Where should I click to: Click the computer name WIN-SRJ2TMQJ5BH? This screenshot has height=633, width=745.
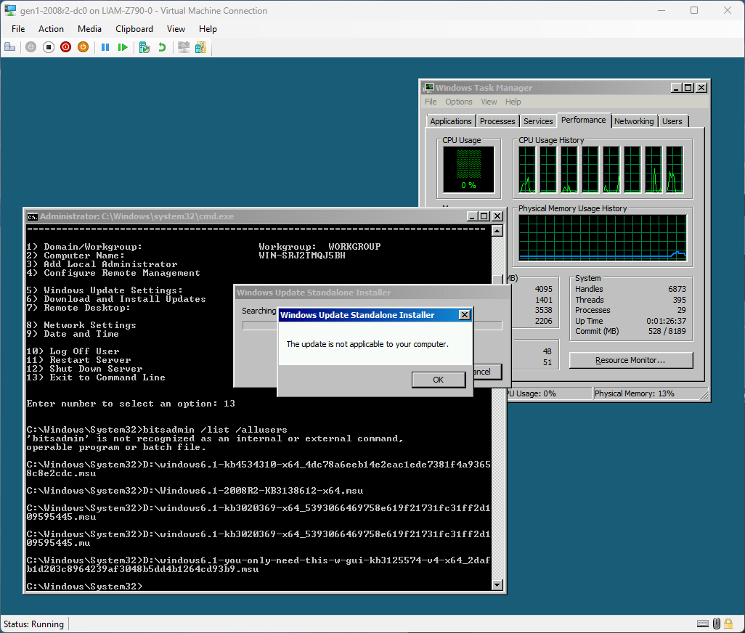point(302,256)
